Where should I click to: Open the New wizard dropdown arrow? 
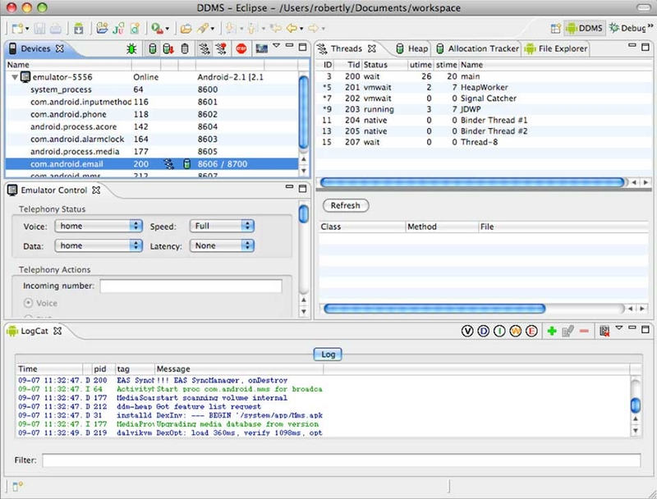coord(27,29)
